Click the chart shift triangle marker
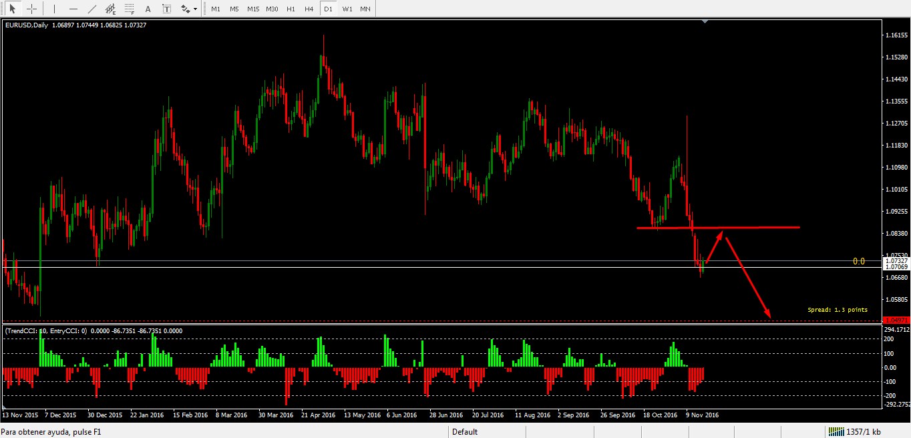 (705, 22)
